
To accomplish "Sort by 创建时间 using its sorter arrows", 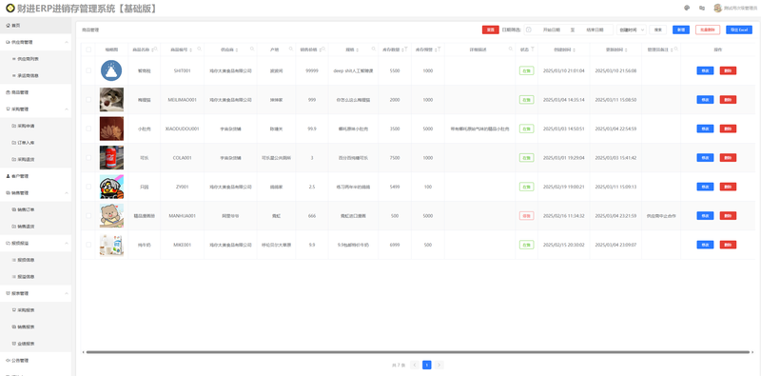I will point(575,49).
